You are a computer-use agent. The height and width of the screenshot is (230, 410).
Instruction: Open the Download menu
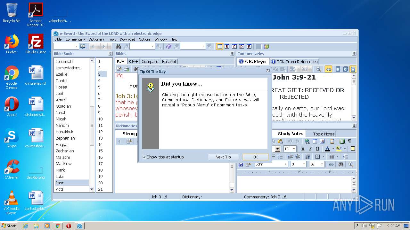pos(127,39)
